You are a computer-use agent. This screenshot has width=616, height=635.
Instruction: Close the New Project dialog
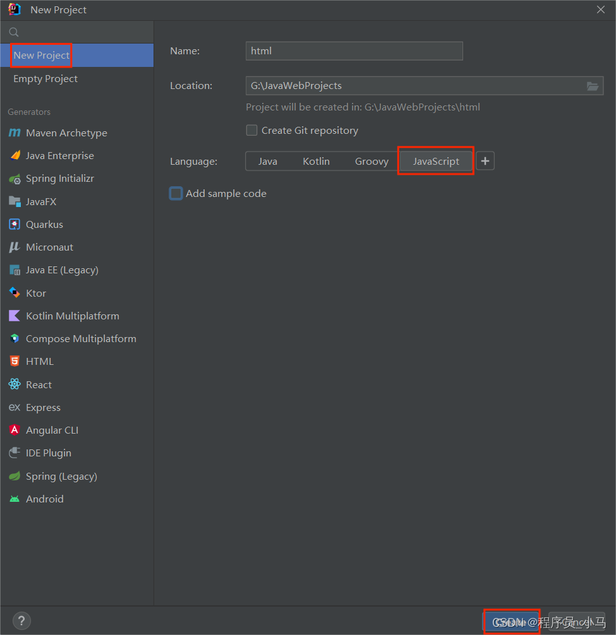click(x=601, y=9)
